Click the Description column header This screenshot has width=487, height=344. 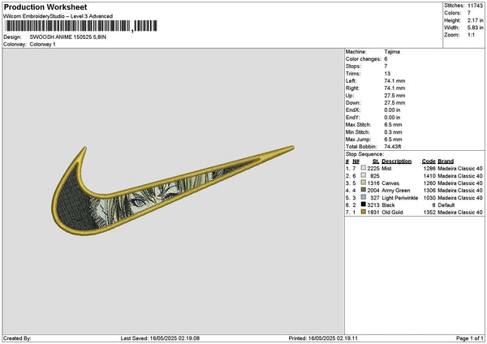point(397,161)
